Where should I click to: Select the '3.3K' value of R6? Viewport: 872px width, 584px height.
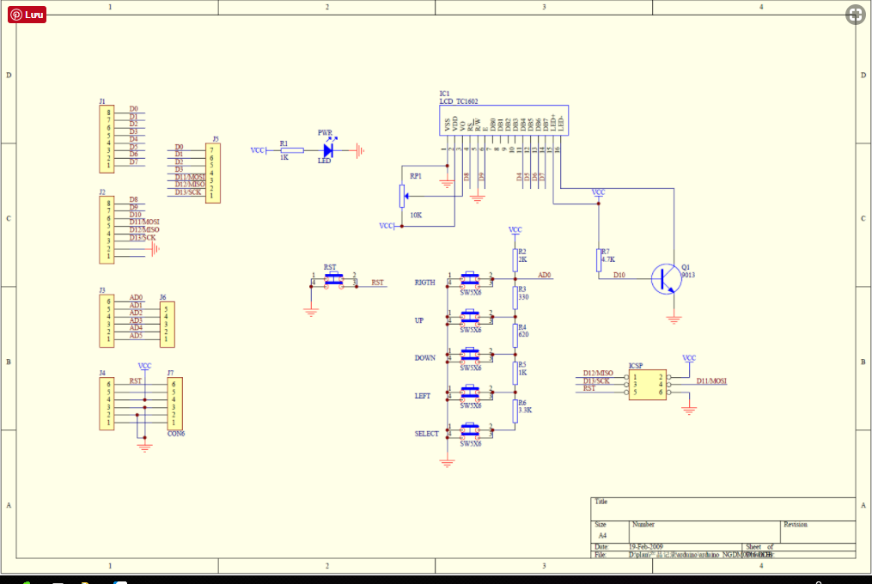[x=525, y=410]
